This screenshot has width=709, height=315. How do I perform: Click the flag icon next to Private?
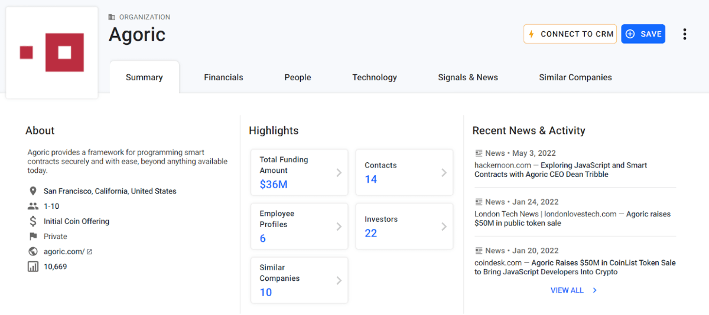33,237
